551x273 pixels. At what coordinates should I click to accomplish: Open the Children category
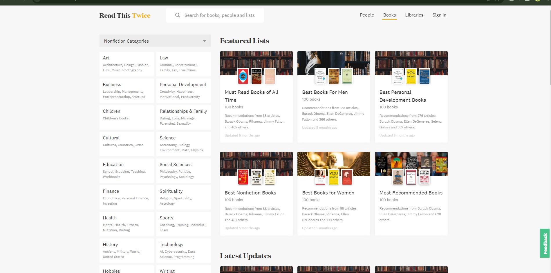[x=127, y=117]
